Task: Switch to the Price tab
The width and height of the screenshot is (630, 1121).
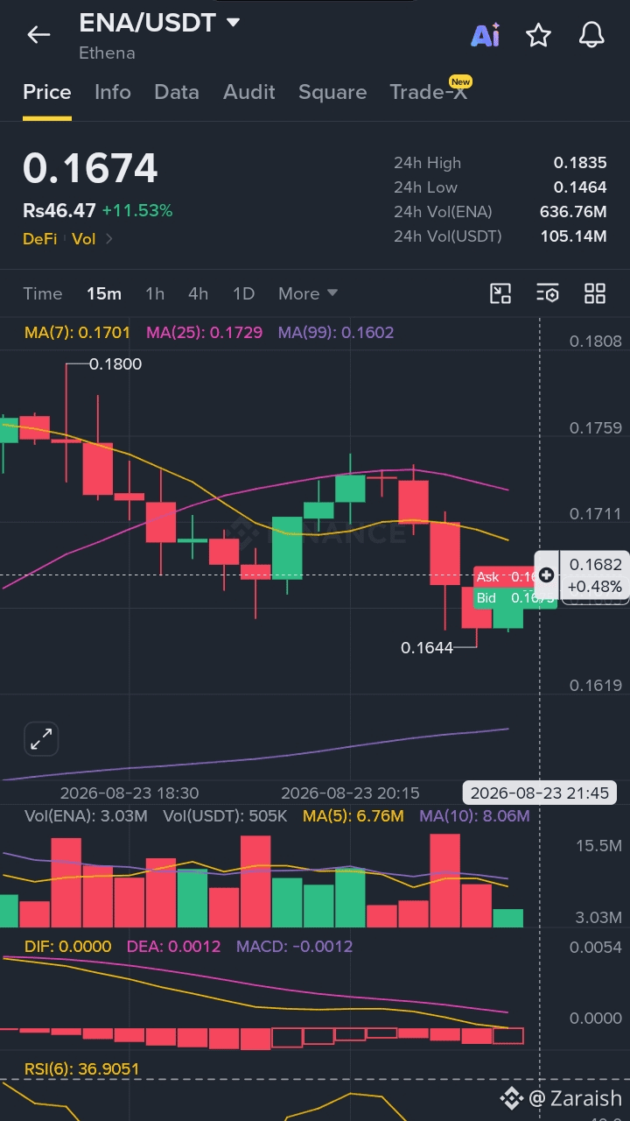Action: pyautogui.click(x=47, y=92)
